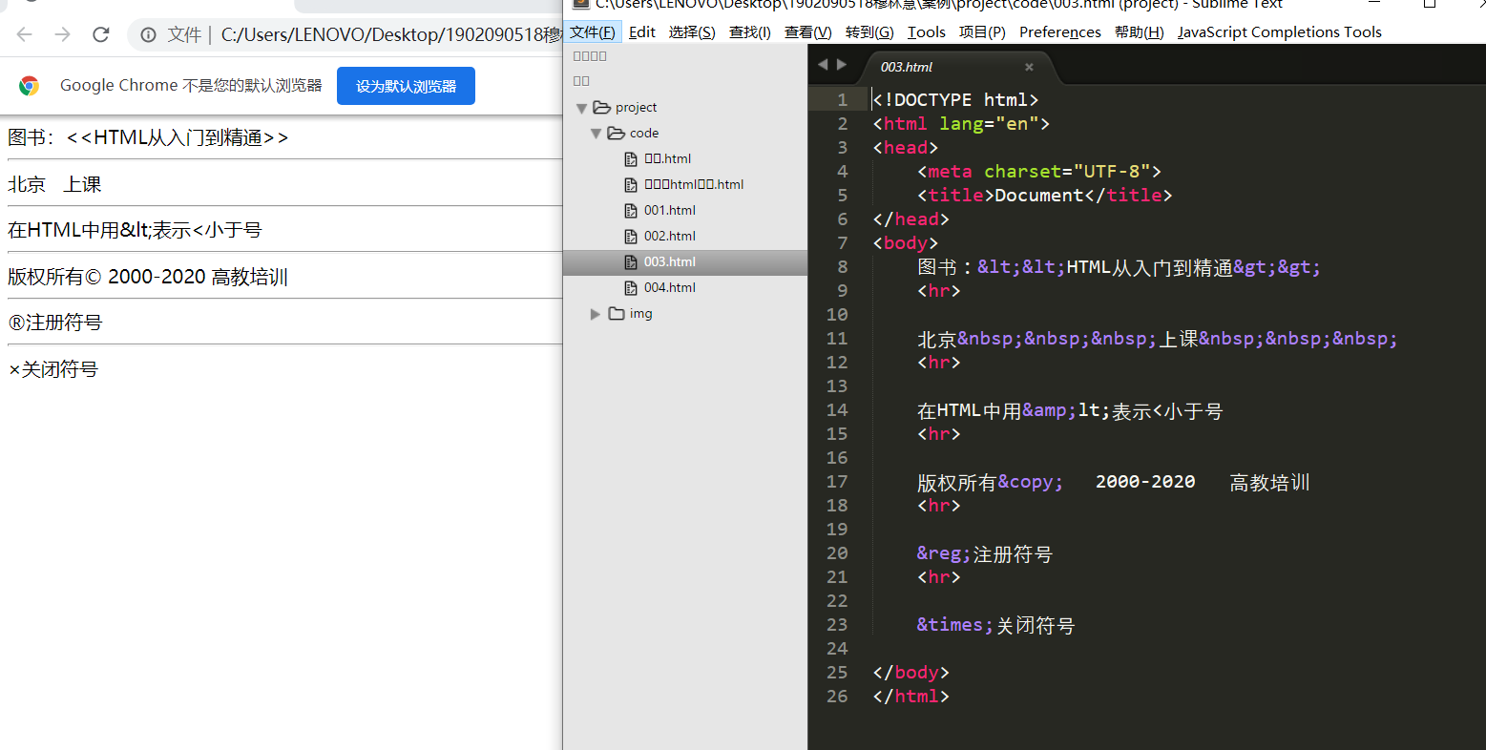This screenshot has height=750, width=1486.
Task: Click rendered text '®注册符号' in Chrome
Action: (x=54, y=323)
